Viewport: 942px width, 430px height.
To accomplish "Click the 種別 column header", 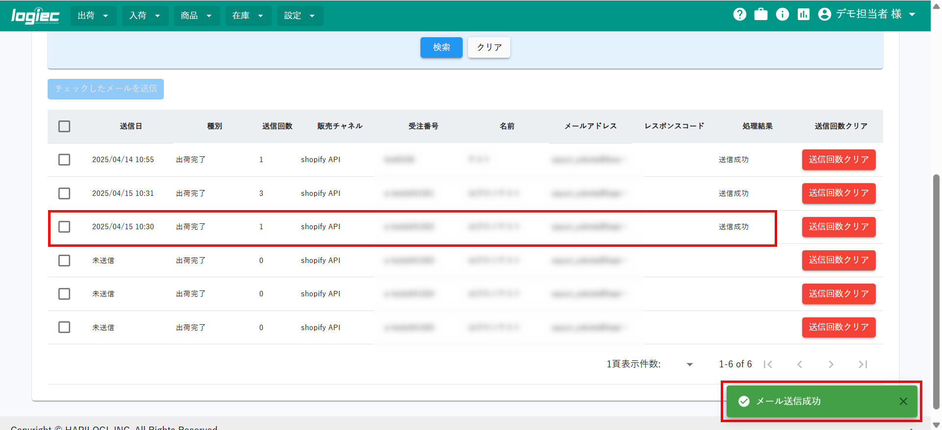I will tap(214, 126).
